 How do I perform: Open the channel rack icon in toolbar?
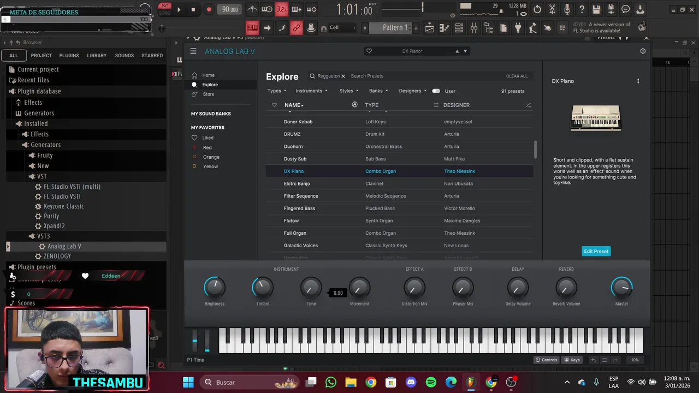(459, 28)
